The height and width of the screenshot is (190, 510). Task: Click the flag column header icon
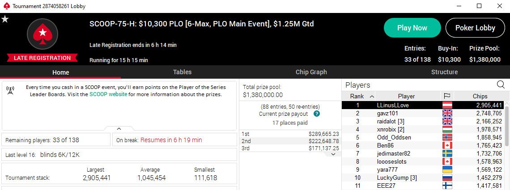click(x=447, y=96)
